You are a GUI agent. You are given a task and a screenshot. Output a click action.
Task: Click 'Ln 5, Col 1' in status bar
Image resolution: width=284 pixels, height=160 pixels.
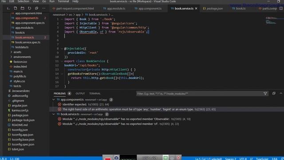(209, 159)
